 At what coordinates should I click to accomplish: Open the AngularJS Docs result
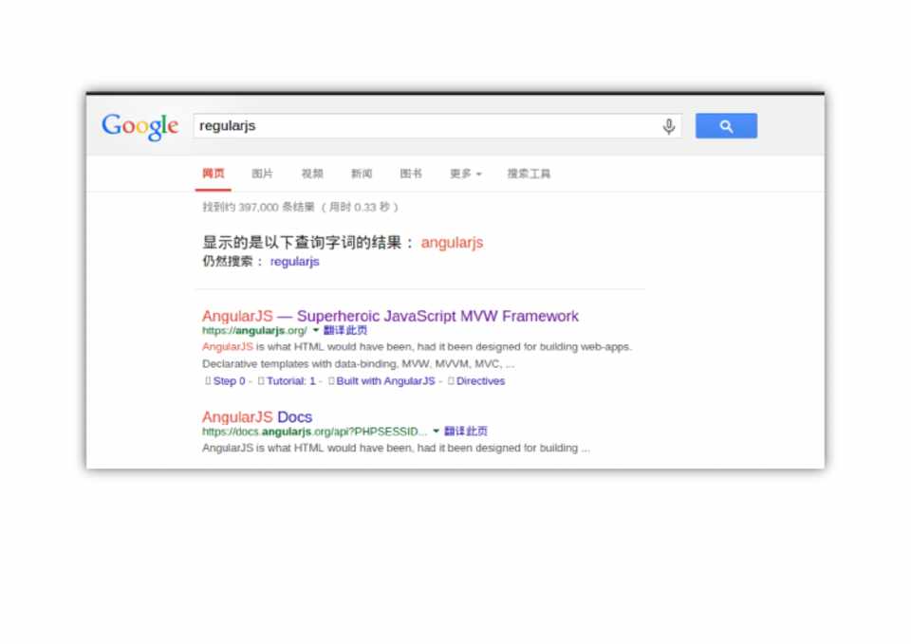pyautogui.click(x=257, y=417)
